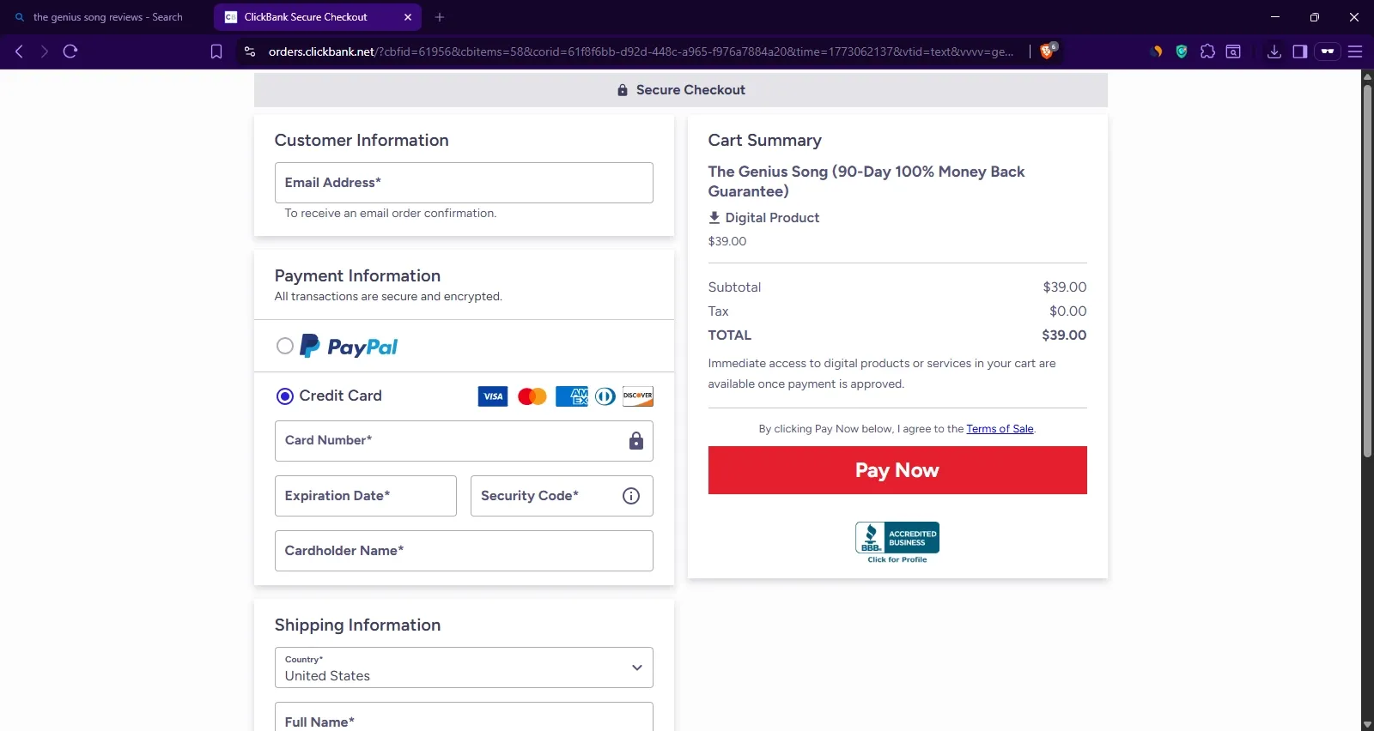
Task: Click the red Pay Now button
Action: [897, 470]
